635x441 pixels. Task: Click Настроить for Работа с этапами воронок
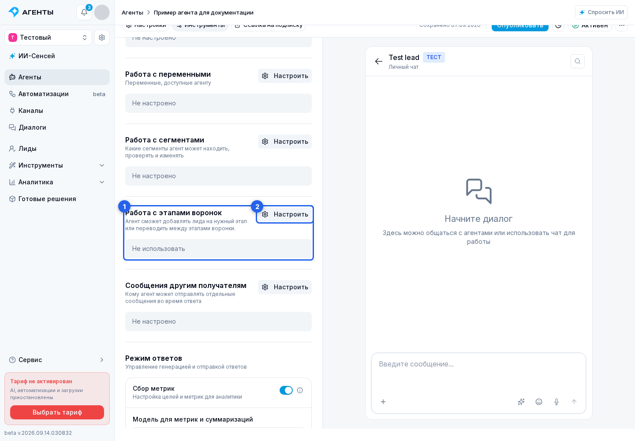pyautogui.click(x=285, y=214)
